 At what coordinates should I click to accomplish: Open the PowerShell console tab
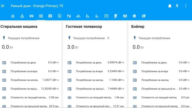point(144,16)
